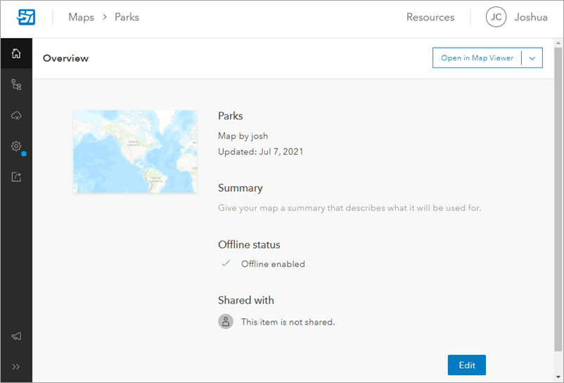Click the Parks map title

(x=230, y=116)
